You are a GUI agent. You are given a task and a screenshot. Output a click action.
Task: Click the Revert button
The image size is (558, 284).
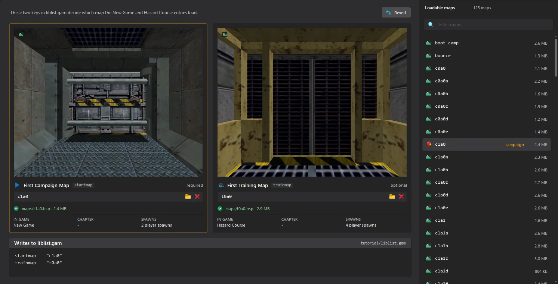coord(396,12)
